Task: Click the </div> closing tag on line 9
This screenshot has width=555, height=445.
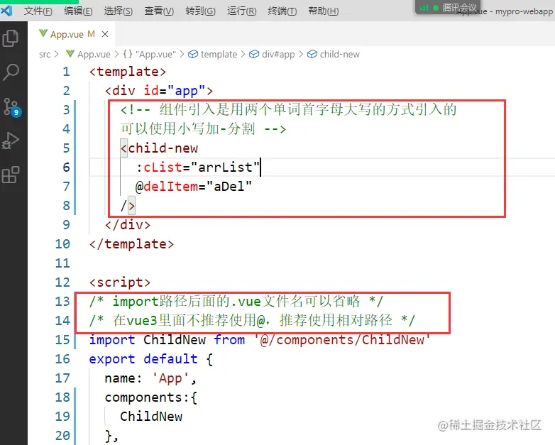Action: point(128,224)
